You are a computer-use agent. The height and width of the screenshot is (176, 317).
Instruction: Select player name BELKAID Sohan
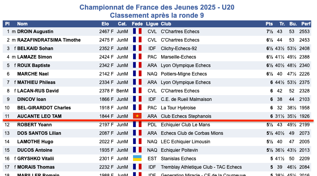tap(35, 49)
